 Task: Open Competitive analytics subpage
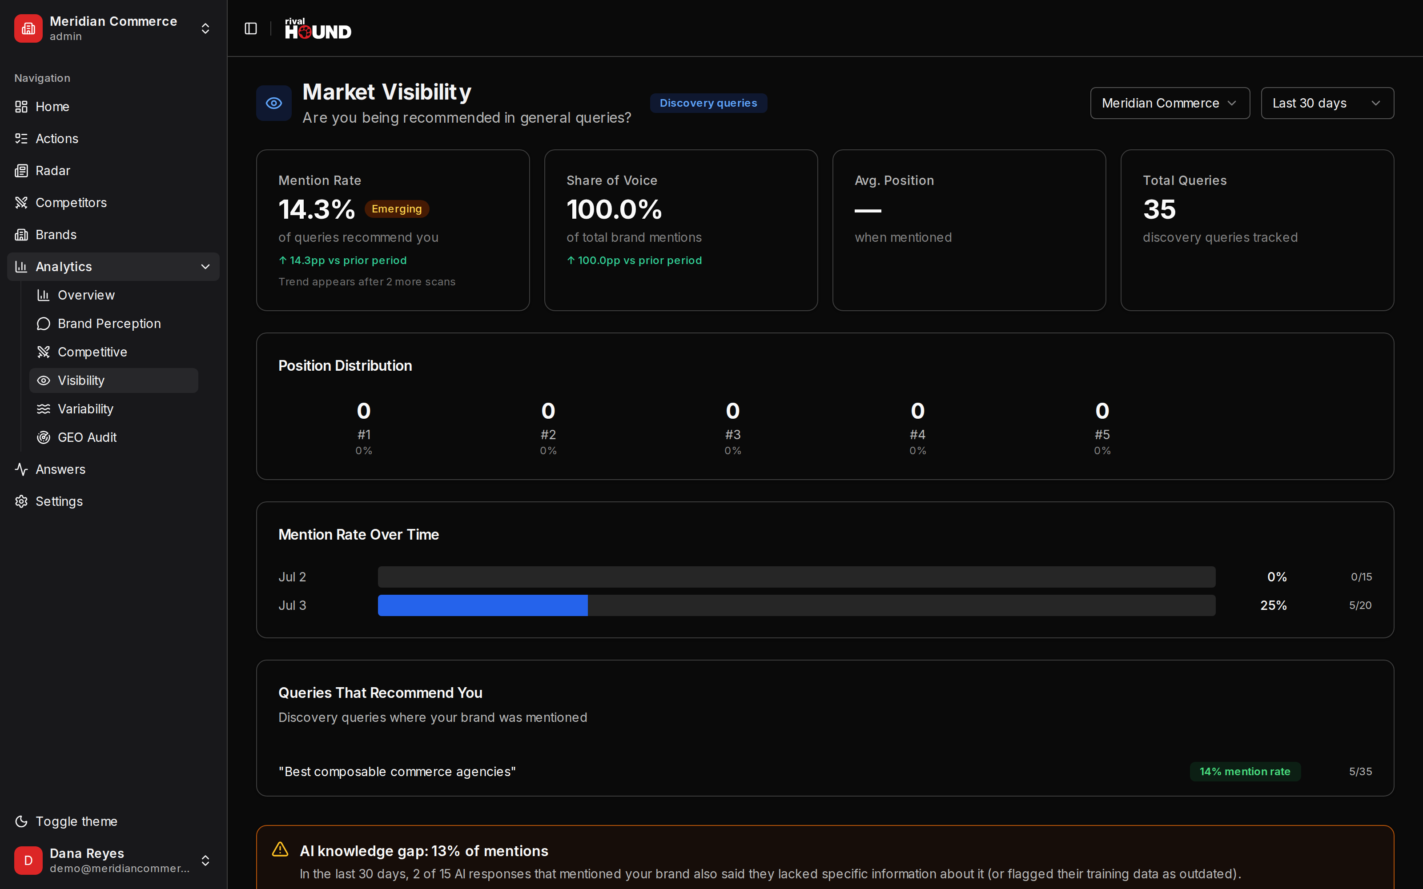tap(113, 352)
